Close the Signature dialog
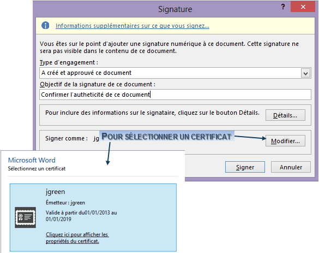The width and height of the screenshot is (319, 253). [303, 7]
